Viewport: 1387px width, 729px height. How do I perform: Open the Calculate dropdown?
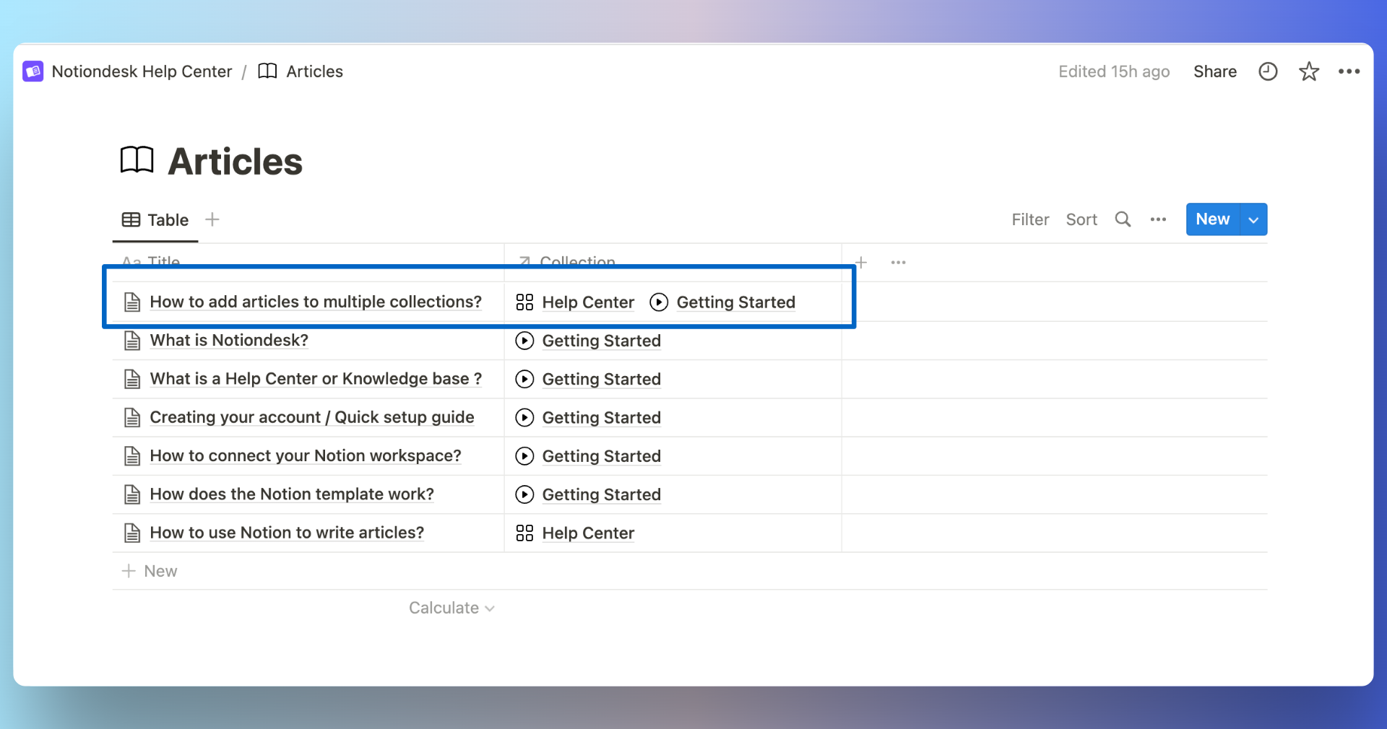(x=451, y=608)
